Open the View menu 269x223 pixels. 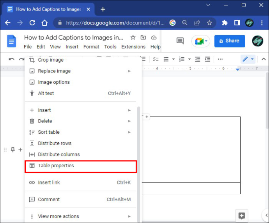click(55, 47)
